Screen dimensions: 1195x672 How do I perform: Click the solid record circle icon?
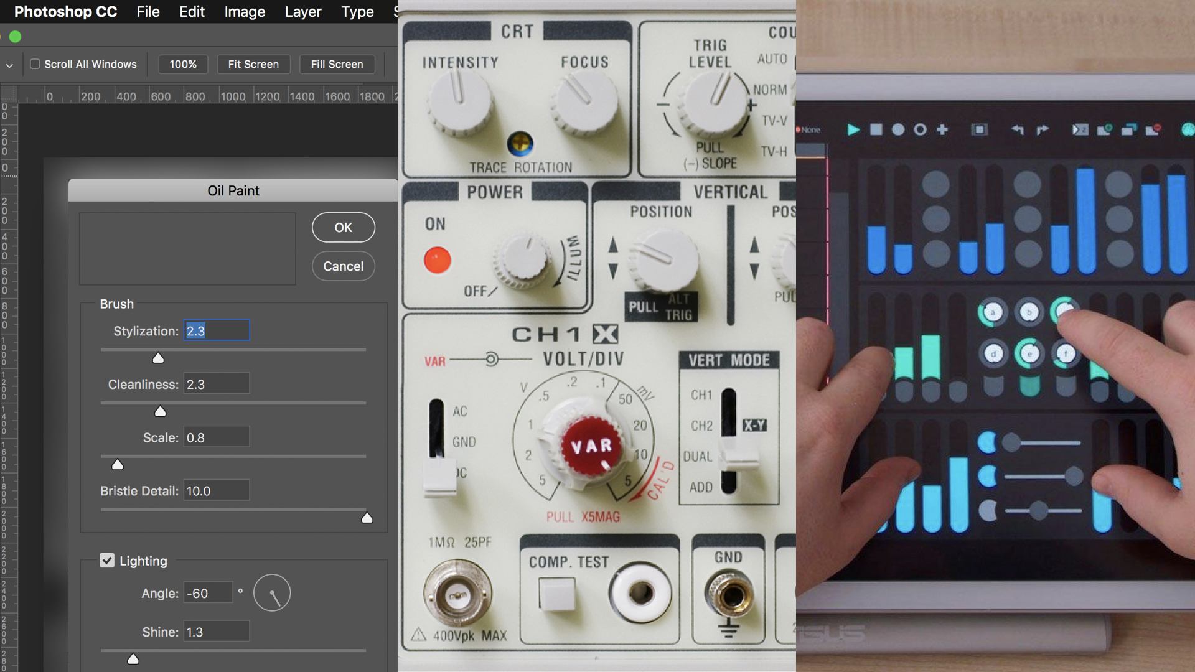coord(897,129)
